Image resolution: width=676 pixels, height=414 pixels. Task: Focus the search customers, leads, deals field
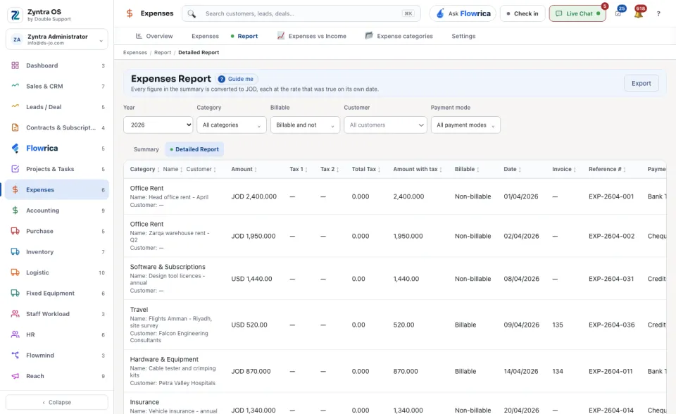pyautogui.click(x=301, y=14)
